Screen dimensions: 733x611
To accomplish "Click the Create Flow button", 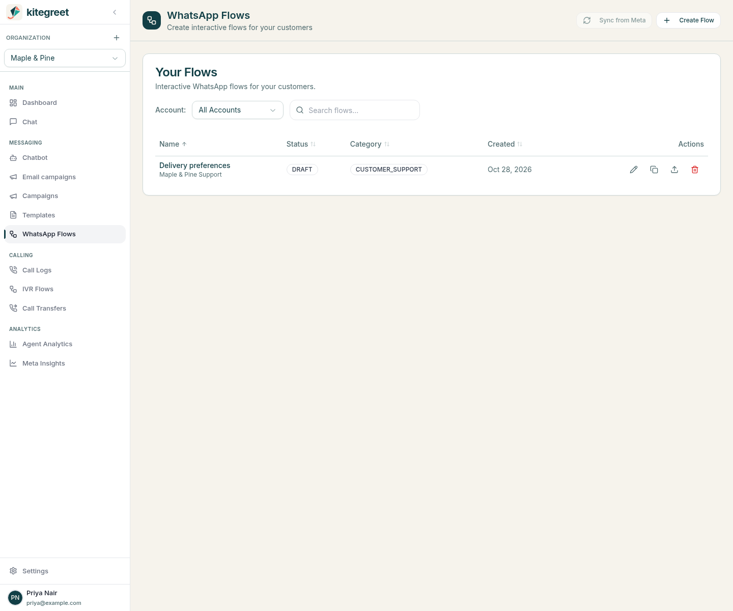I will [689, 20].
